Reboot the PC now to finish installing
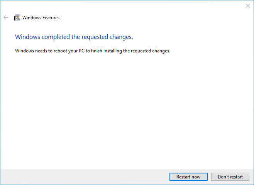254x185 pixels. 188,177
